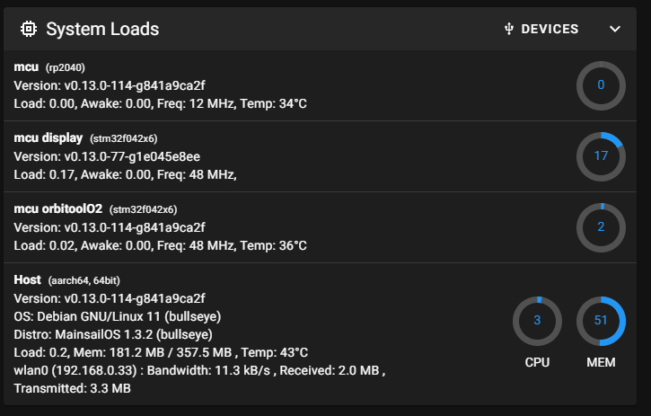651x416 pixels.
Task: Click the version text v0.13.0-77-g1e045e8ee
Action: click(132, 156)
